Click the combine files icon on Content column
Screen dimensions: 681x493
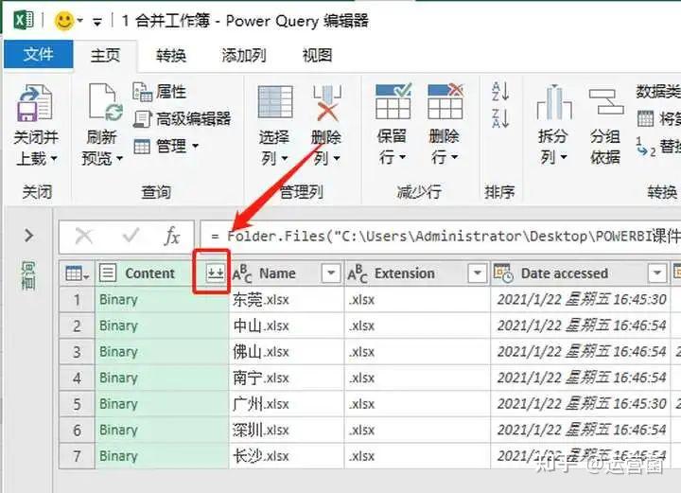[x=215, y=273]
